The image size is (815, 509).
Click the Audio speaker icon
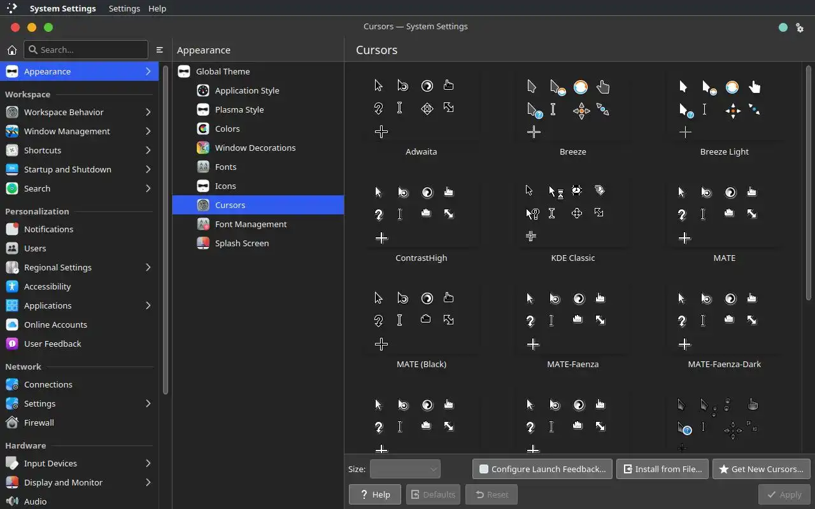11,501
